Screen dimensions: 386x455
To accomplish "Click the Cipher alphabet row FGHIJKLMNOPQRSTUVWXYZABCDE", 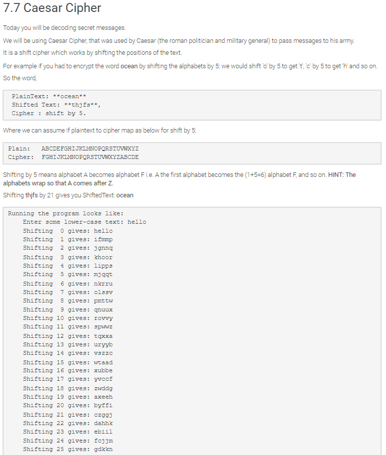I will [73, 157].
